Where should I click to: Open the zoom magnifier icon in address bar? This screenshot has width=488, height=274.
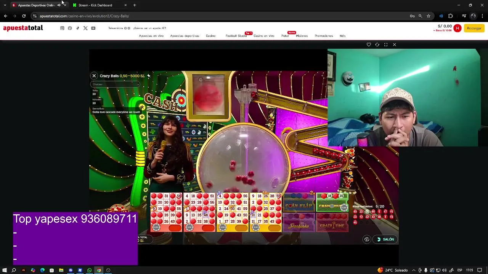(420, 16)
